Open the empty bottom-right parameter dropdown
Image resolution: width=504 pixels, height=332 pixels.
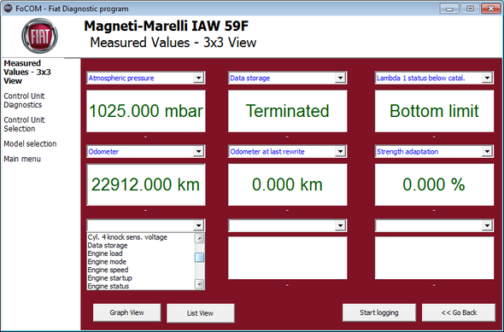click(x=487, y=225)
